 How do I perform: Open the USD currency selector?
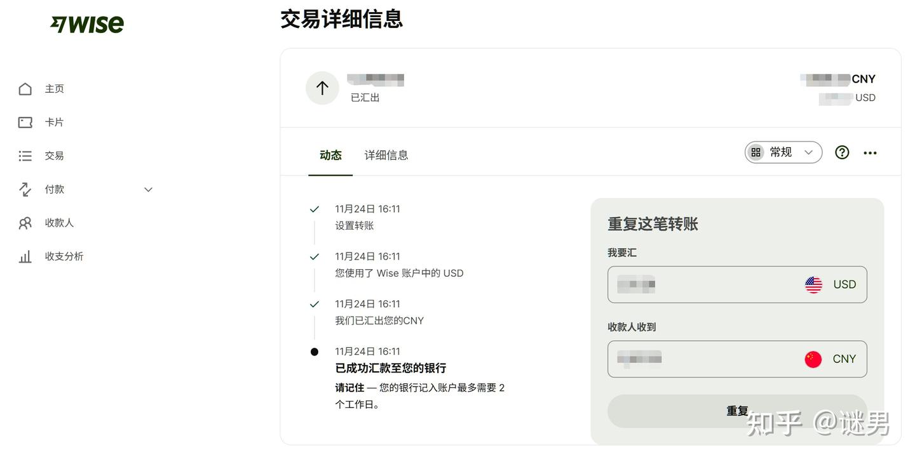click(830, 284)
